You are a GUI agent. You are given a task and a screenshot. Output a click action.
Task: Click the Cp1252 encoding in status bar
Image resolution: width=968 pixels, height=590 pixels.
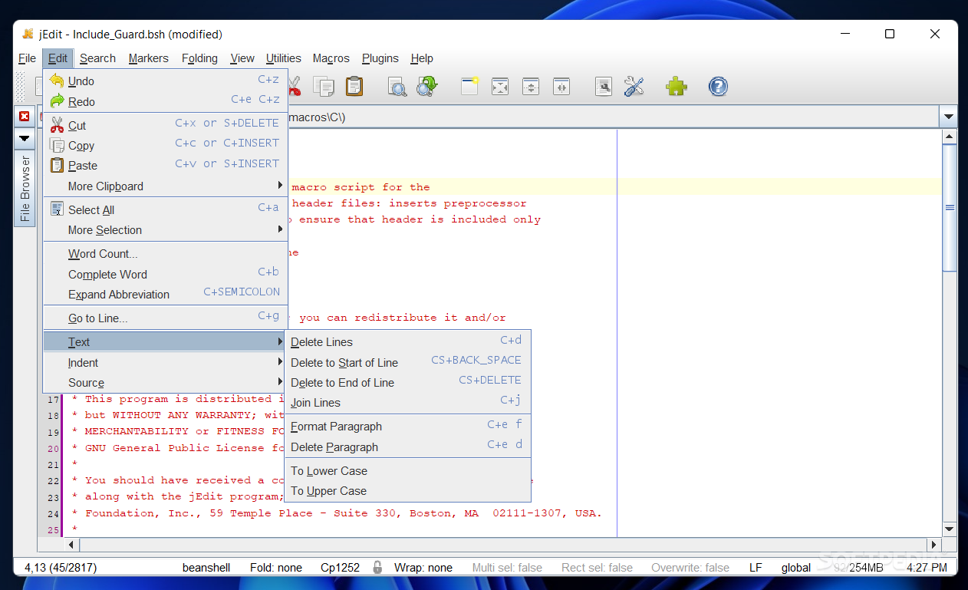pos(340,568)
